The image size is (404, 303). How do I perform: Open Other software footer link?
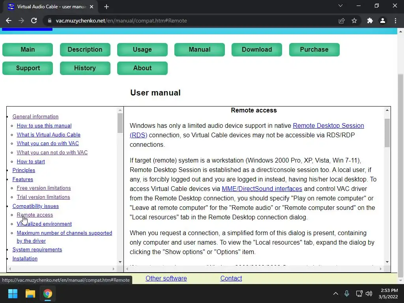pos(166,278)
